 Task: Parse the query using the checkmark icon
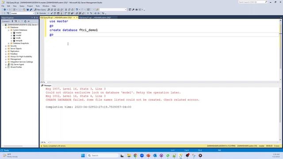pos(52,13)
